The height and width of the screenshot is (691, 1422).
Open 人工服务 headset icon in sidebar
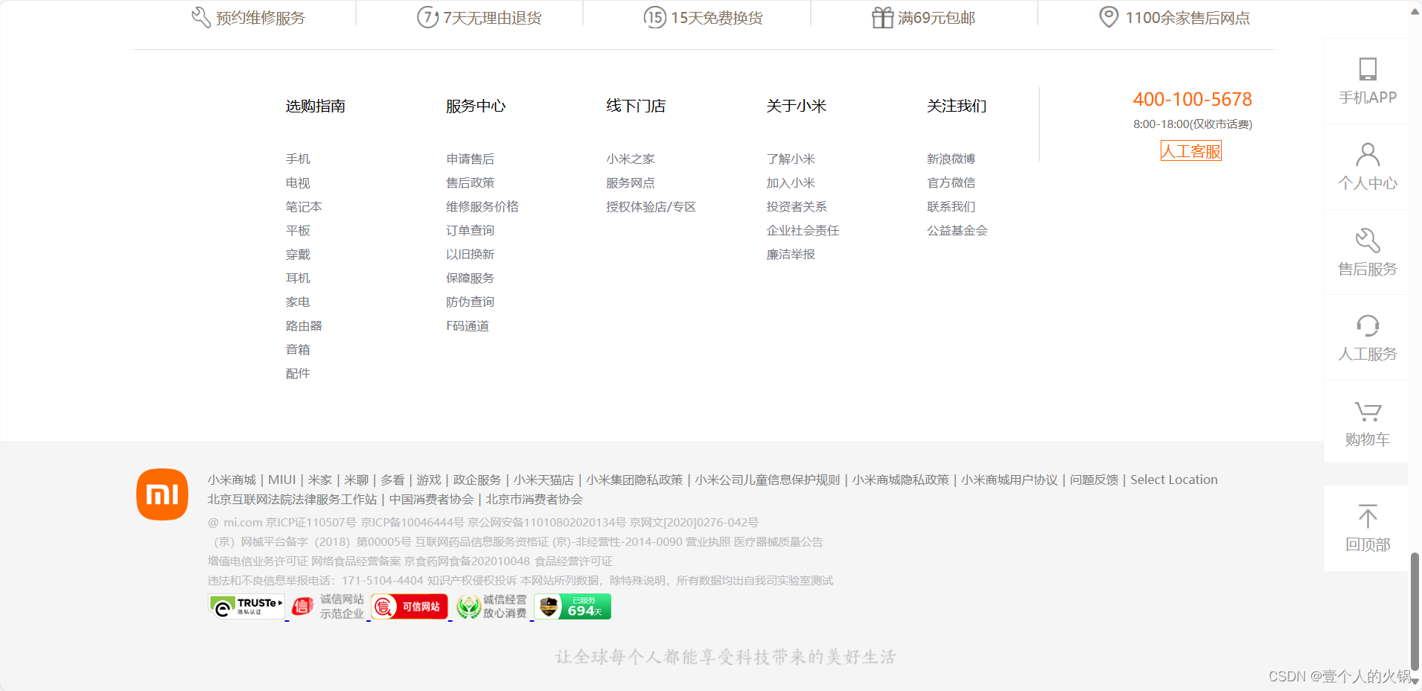point(1368,325)
